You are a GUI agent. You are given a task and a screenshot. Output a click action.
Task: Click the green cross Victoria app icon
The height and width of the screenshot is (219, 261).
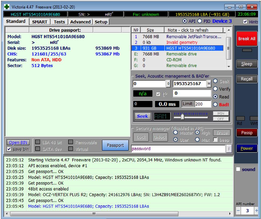pos(7,7)
